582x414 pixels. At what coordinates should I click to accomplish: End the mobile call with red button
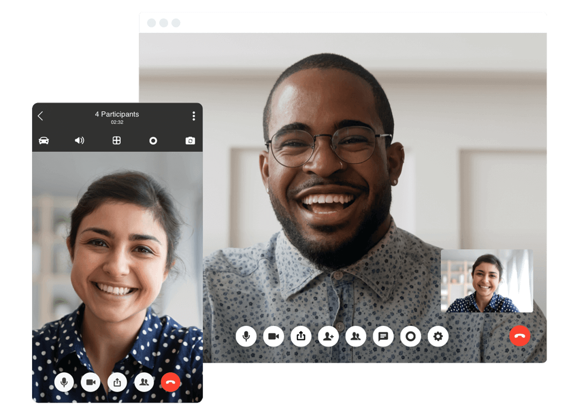click(170, 382)
